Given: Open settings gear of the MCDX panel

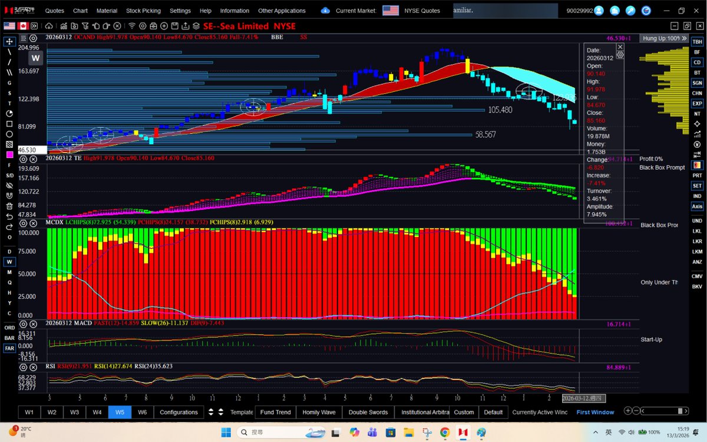Looking at the screenshot, I should point(23,223).
